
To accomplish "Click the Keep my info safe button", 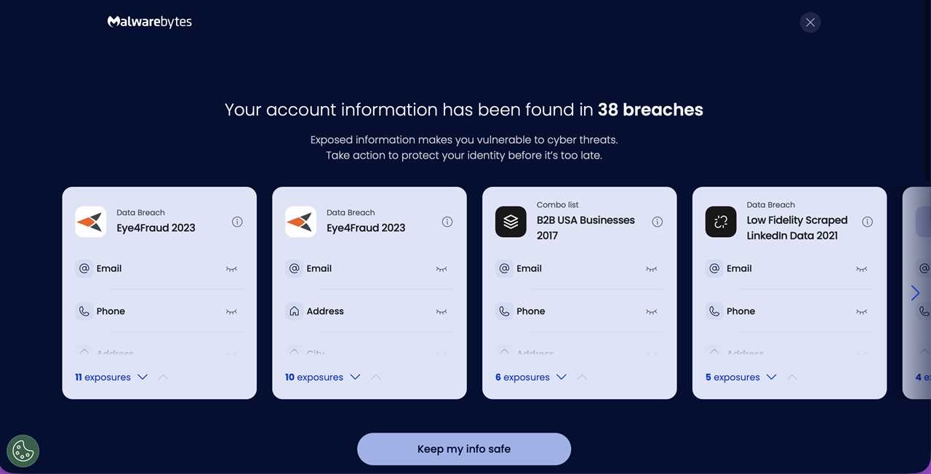I will coord(463,449).
